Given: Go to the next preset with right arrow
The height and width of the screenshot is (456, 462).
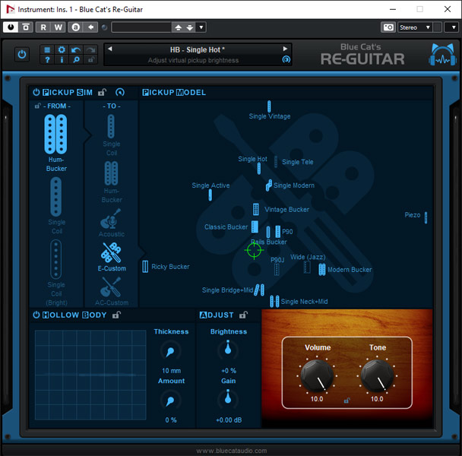Looking at the screenshot, I should point(286,49).
